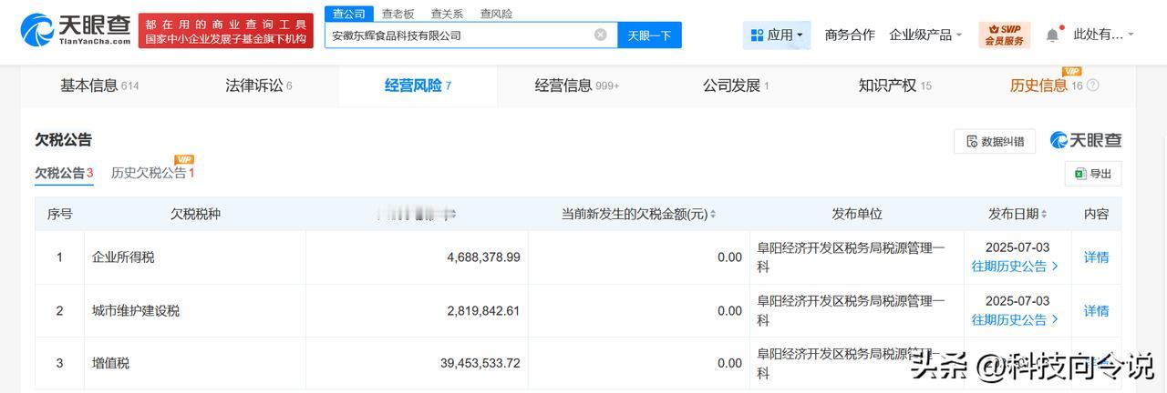Open the 经营信息 tab
This screenshot has width=1167, height=393.
(576, 86)
